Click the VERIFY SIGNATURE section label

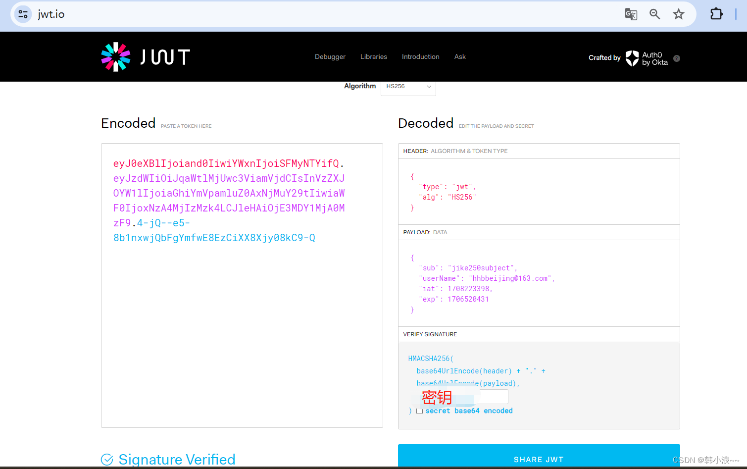430,334
